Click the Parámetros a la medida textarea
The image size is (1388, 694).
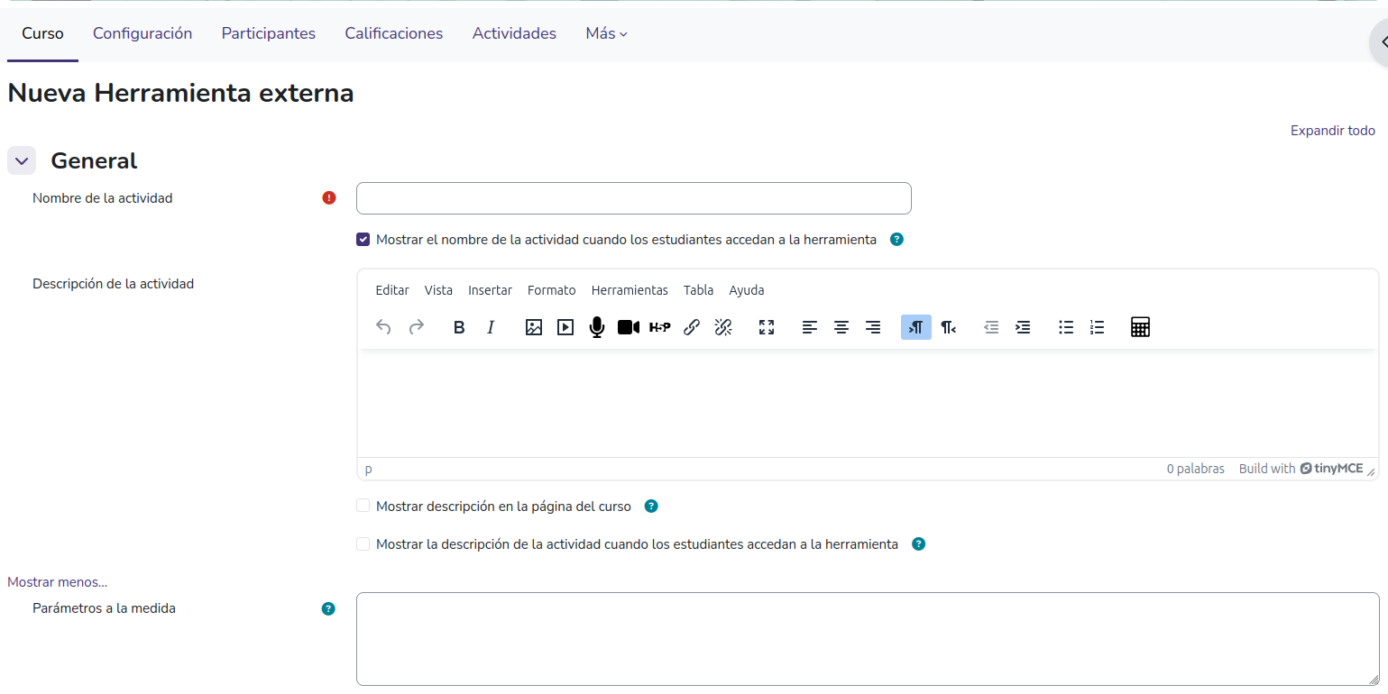(x=868, y=639)
